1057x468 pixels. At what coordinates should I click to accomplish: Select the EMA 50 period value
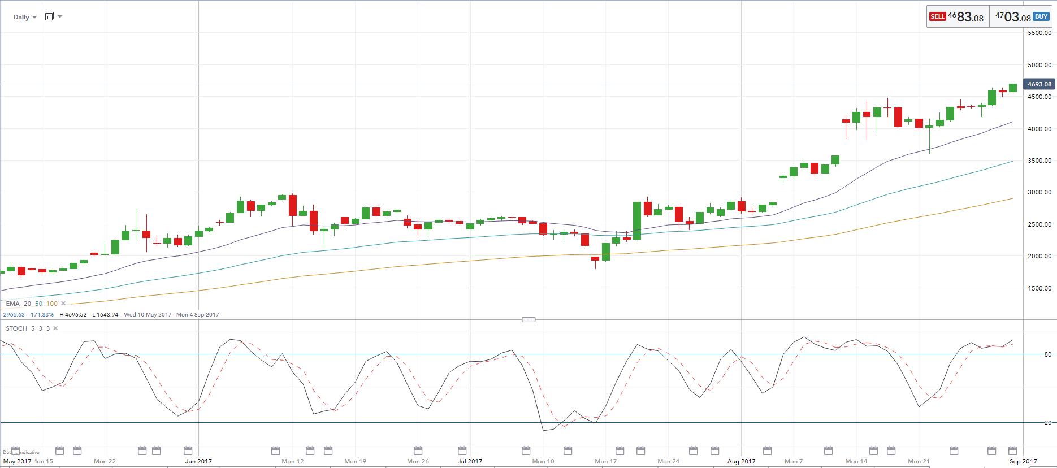(x=38, y=304)
